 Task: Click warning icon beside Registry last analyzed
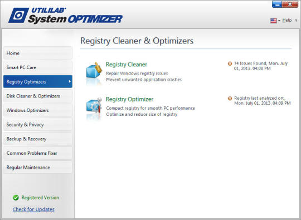230,98
